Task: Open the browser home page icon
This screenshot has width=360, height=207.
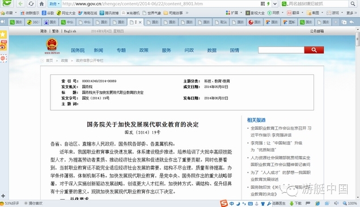Action: pos(41,3)
